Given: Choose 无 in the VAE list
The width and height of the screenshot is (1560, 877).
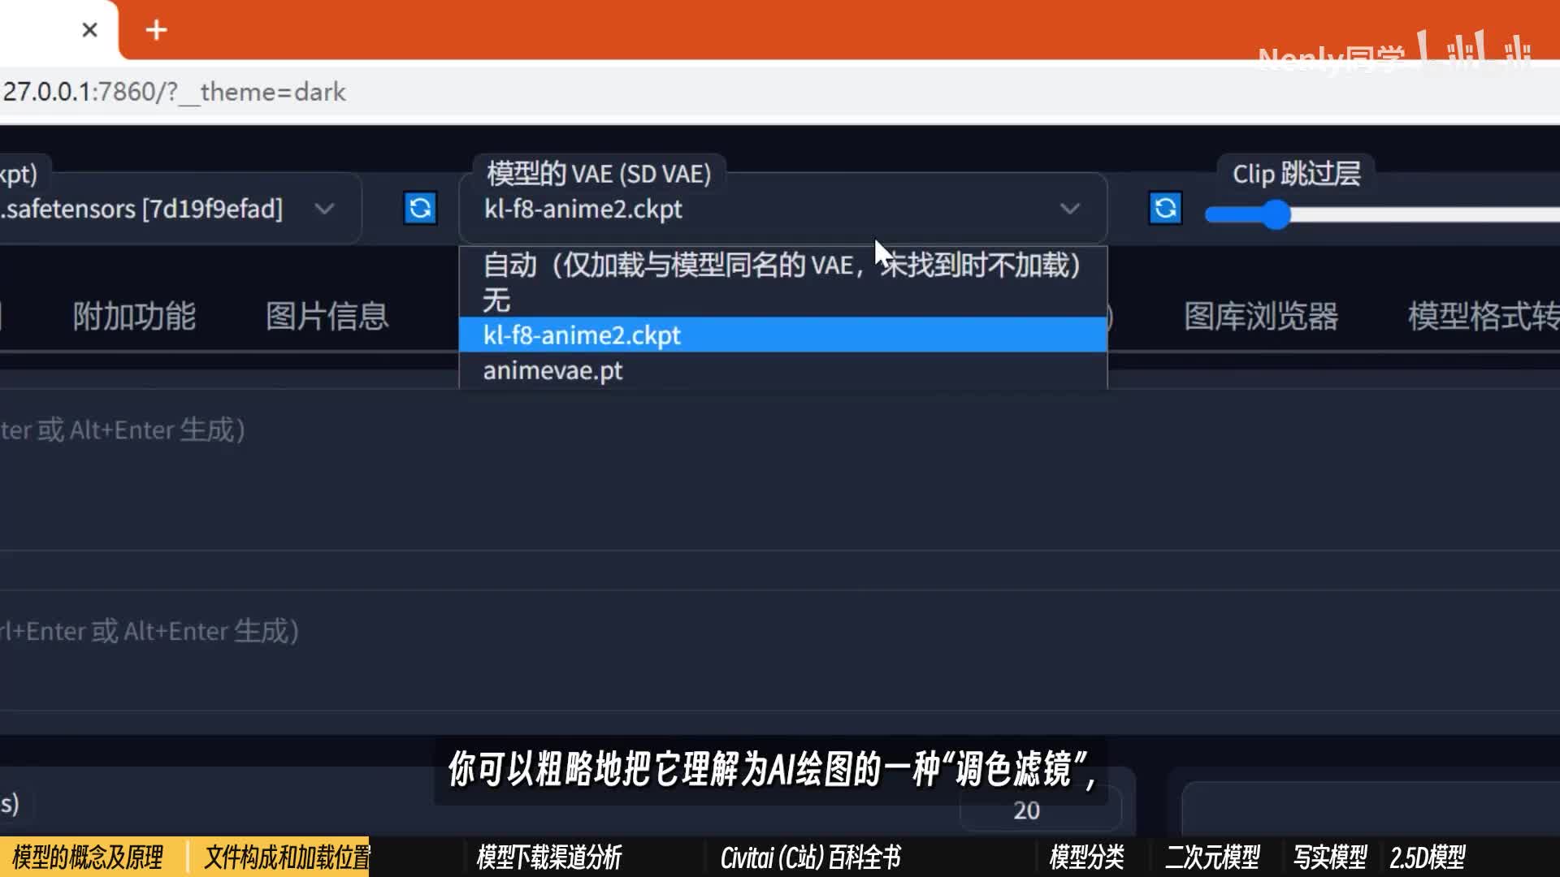Looking at the screenshot, I should point(497,300).
